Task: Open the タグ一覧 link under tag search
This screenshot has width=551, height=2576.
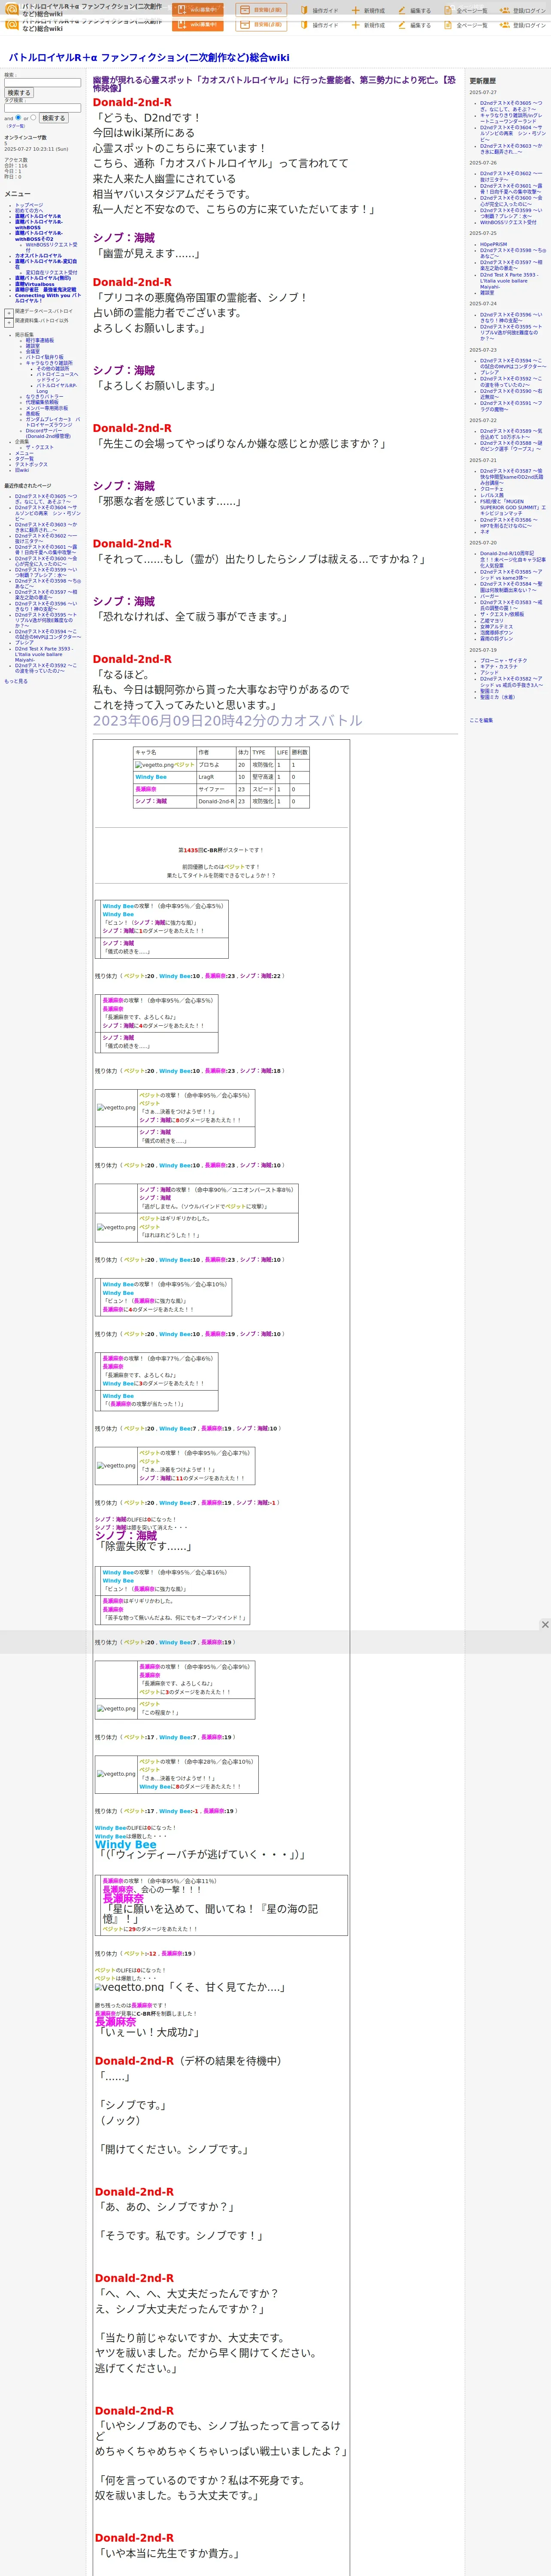Action: 16,126
